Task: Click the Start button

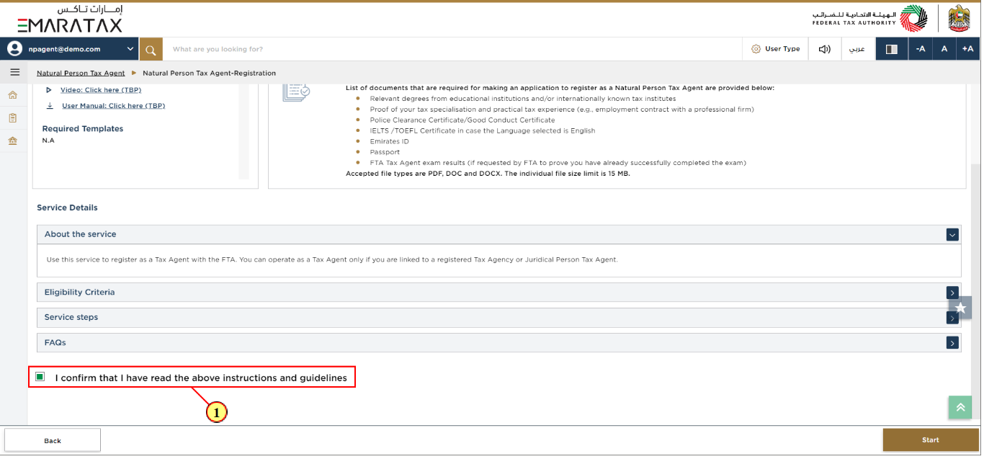Action: pos(931,440)
